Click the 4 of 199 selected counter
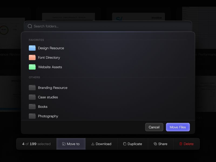This screenshot has height=162, width=216. click(x=36, y=144)
